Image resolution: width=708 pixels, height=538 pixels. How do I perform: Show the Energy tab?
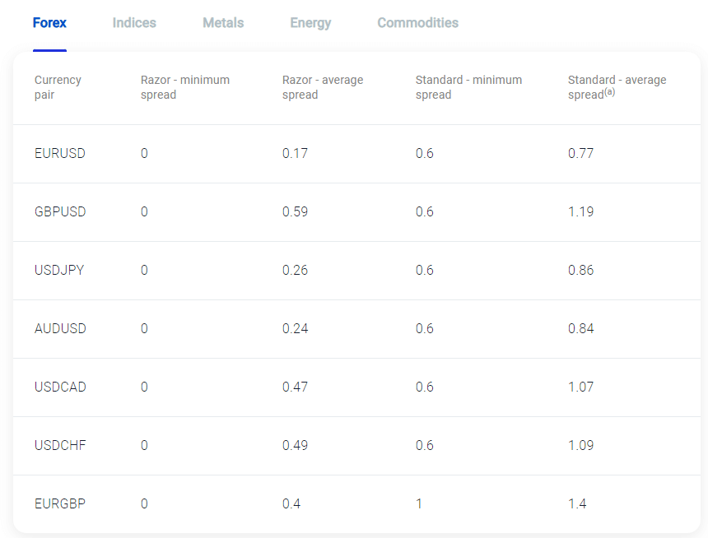(x=310, y=22)
